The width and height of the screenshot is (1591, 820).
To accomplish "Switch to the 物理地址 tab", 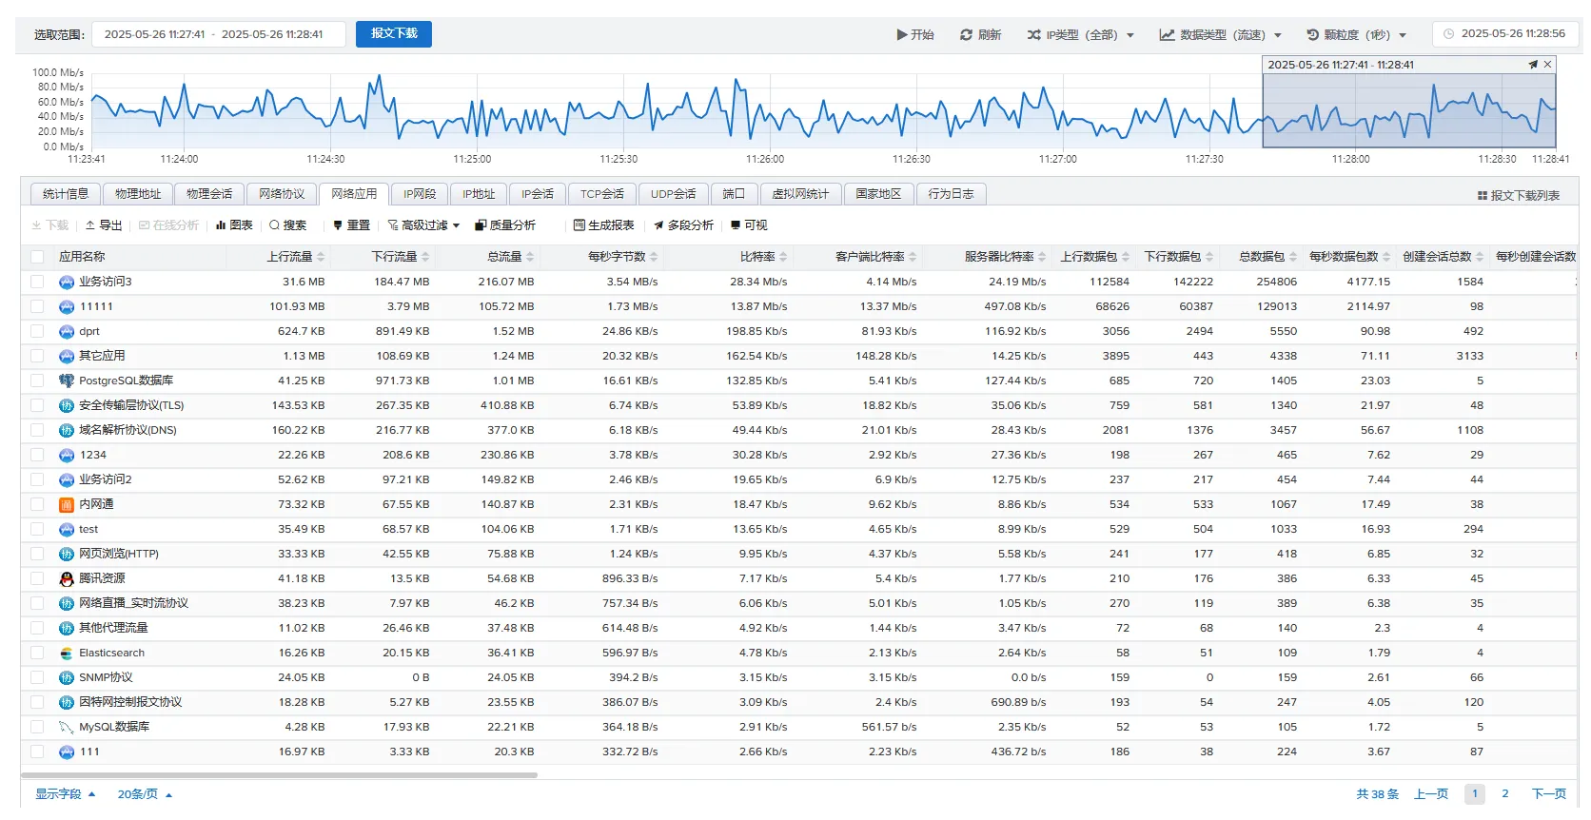I will point(138,194).
